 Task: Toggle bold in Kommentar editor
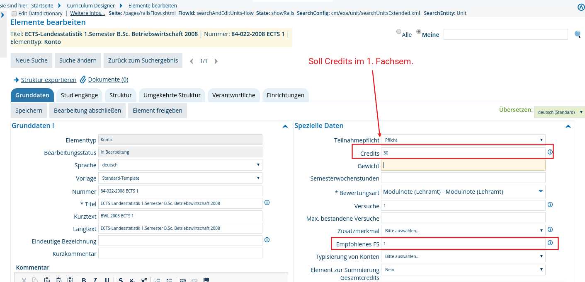(x=84, y=280)
